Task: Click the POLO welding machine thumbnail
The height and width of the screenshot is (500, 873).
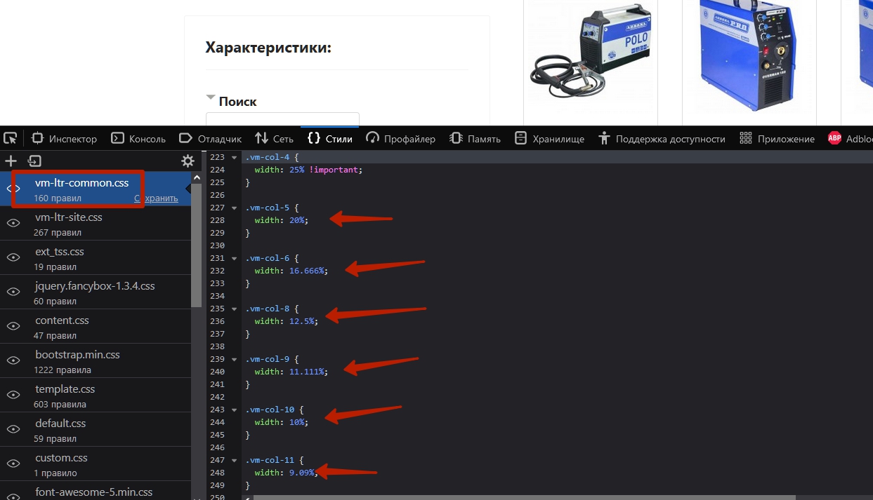Action: click(x=590, y=56)
